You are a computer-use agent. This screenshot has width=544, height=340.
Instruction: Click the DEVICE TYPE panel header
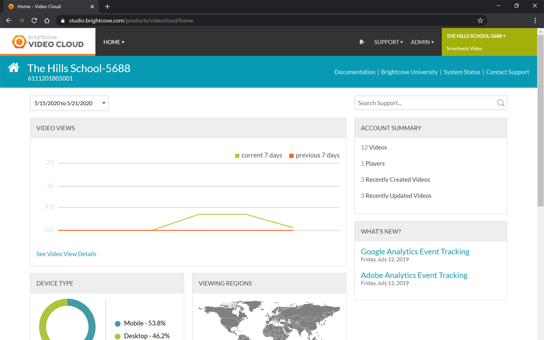(107, 283)
